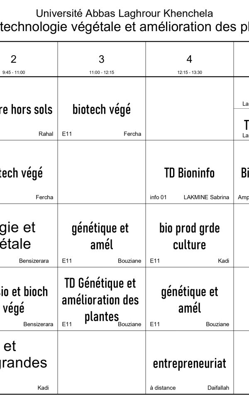Select the bio prod grde culture cell
The image size is (249, 415).
coord(190,236)
